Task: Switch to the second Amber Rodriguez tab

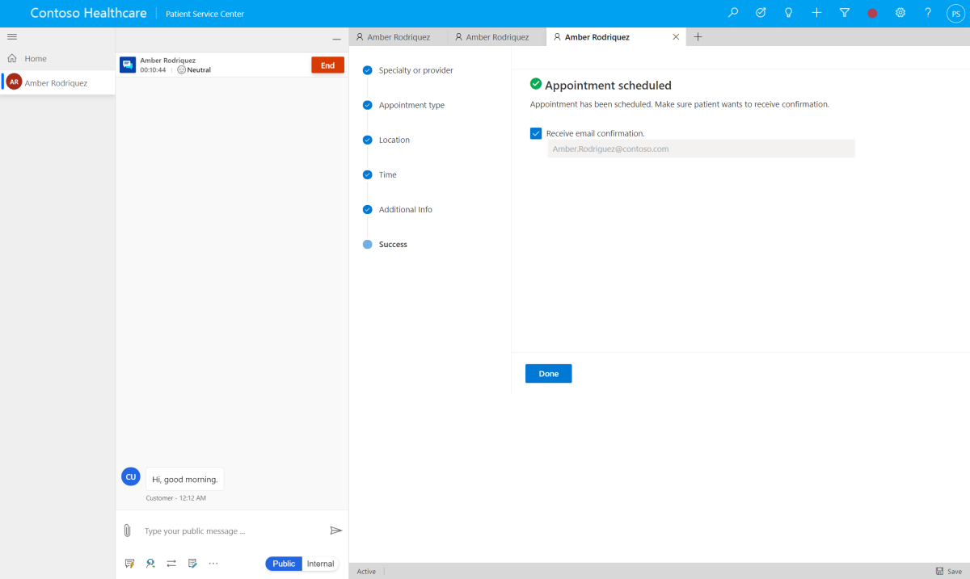Action: pos(497,37)
